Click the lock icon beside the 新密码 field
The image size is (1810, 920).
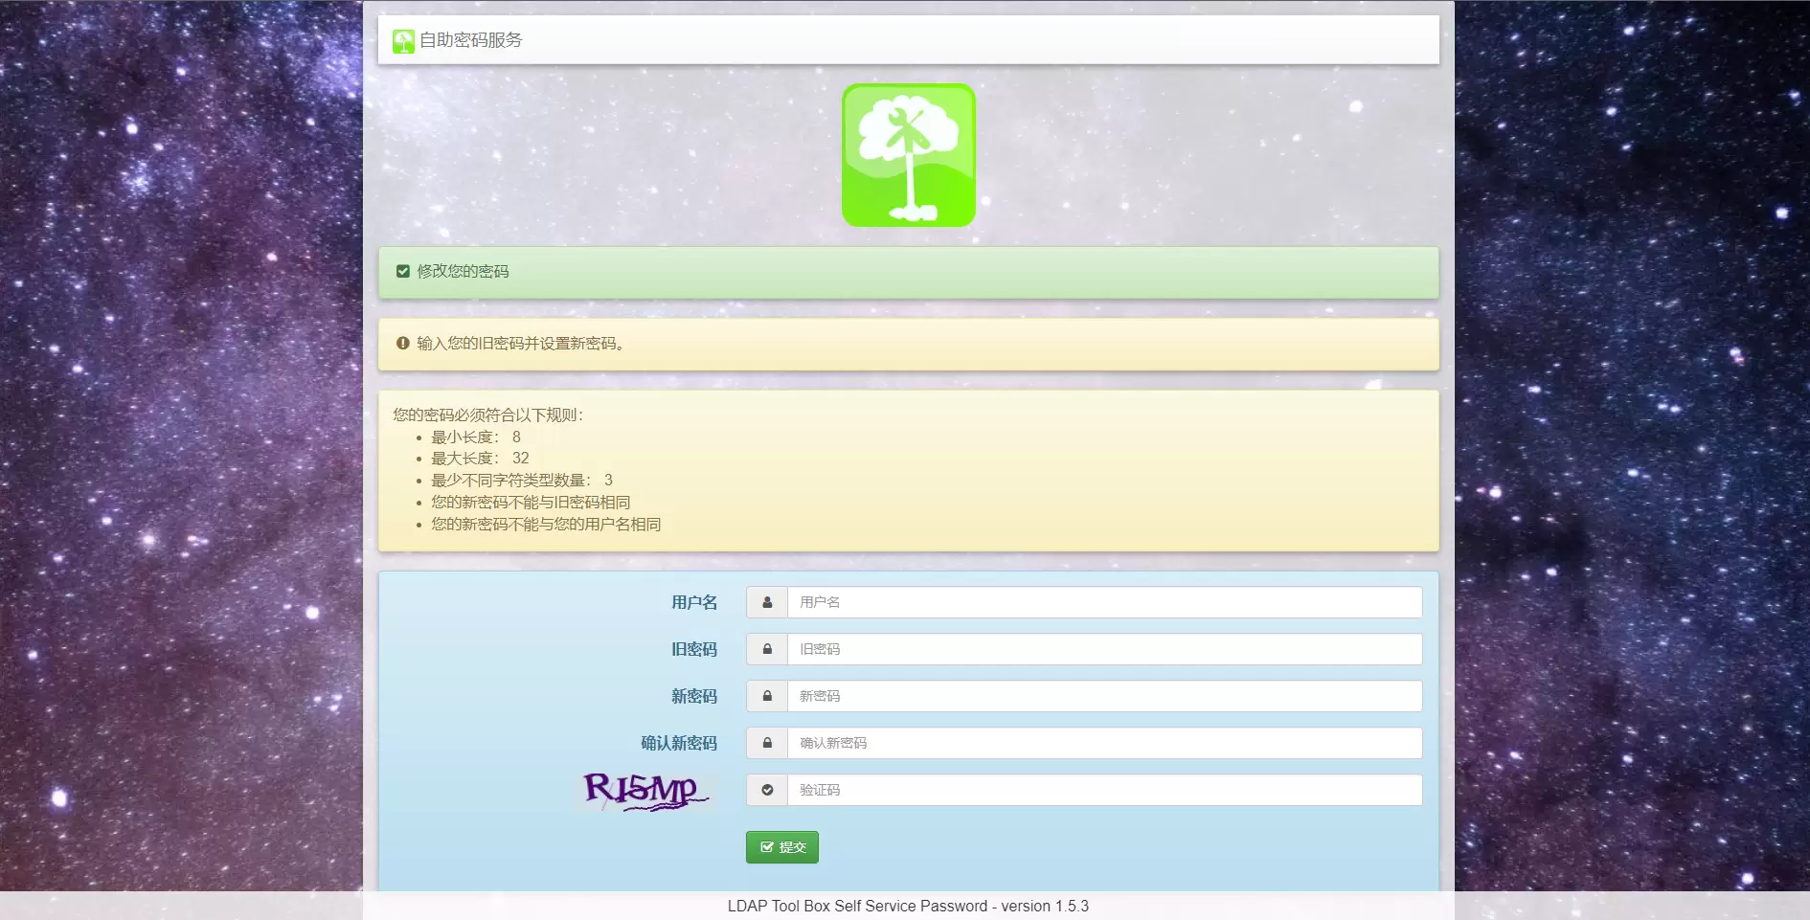[x=767, y=697]
